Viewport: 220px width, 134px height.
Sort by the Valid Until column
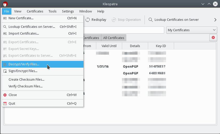click(109, 46)
